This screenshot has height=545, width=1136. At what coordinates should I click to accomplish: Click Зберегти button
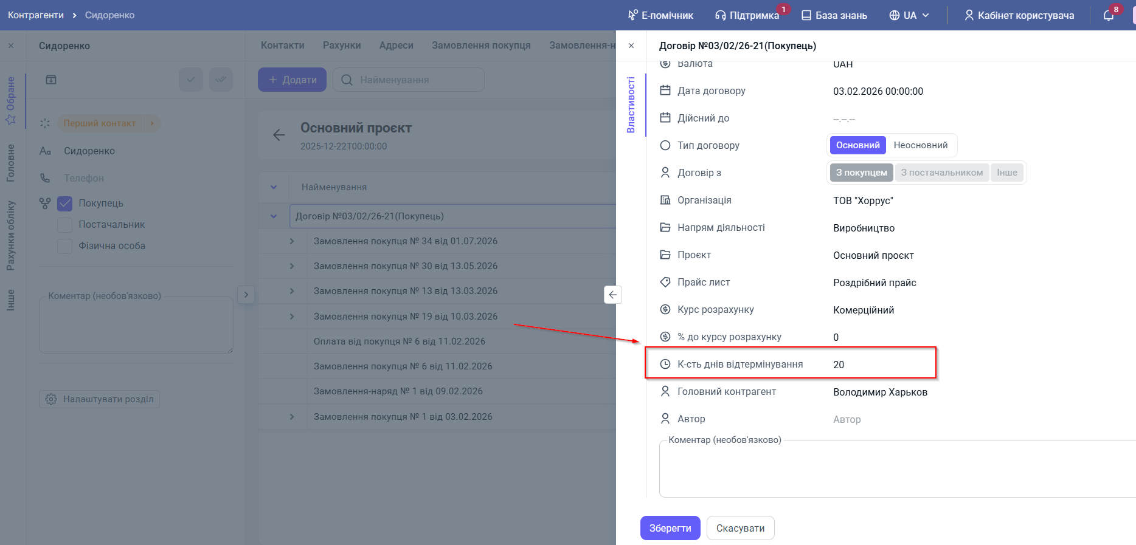pyautogui.click(x=670, y=528)
